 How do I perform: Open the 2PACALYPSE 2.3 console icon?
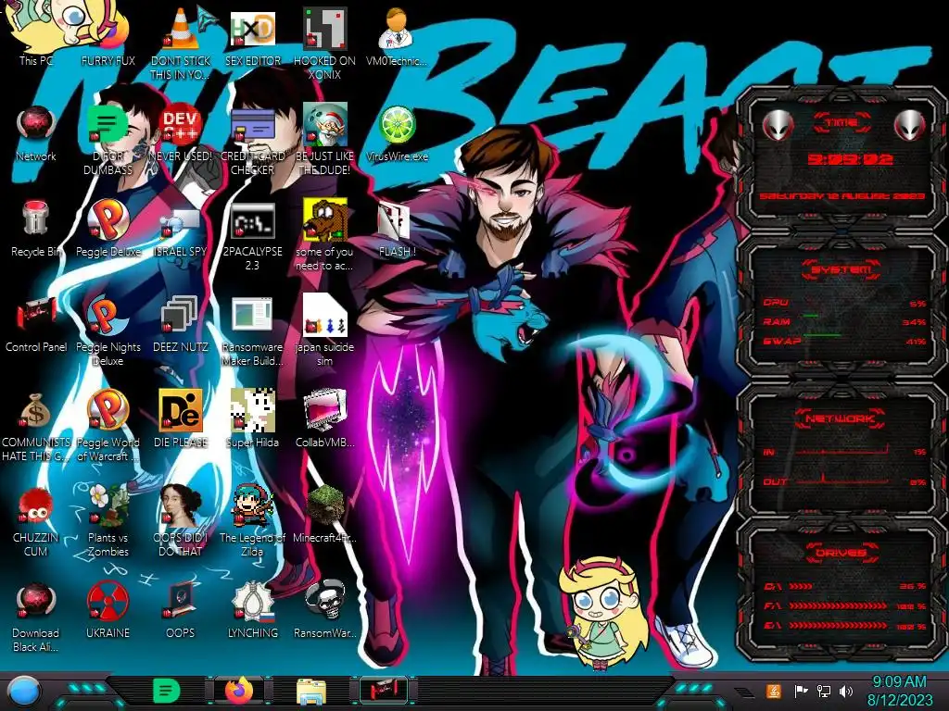pyautogui.click(x=252, y=236)
